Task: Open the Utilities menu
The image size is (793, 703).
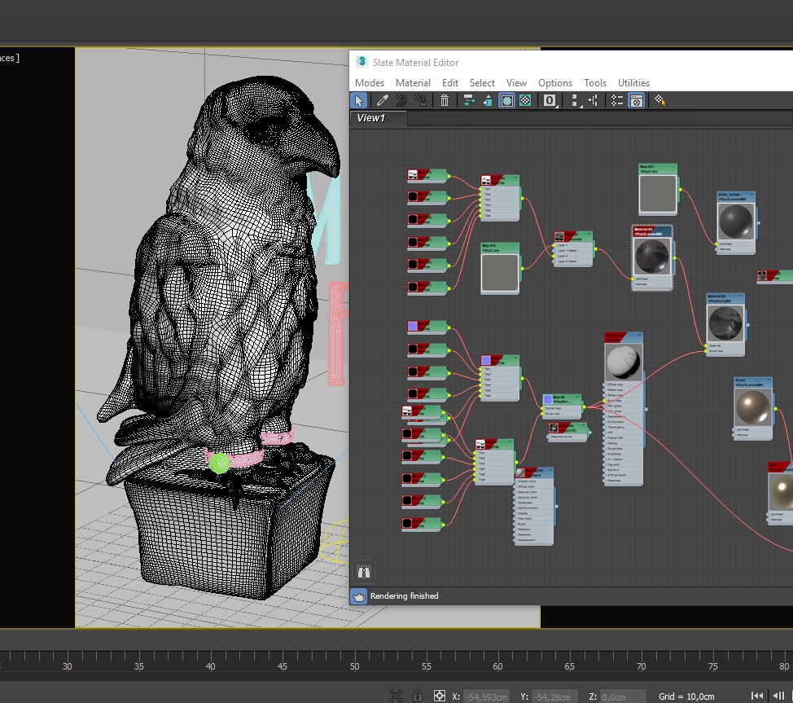Action: click(x=633, y=82)
